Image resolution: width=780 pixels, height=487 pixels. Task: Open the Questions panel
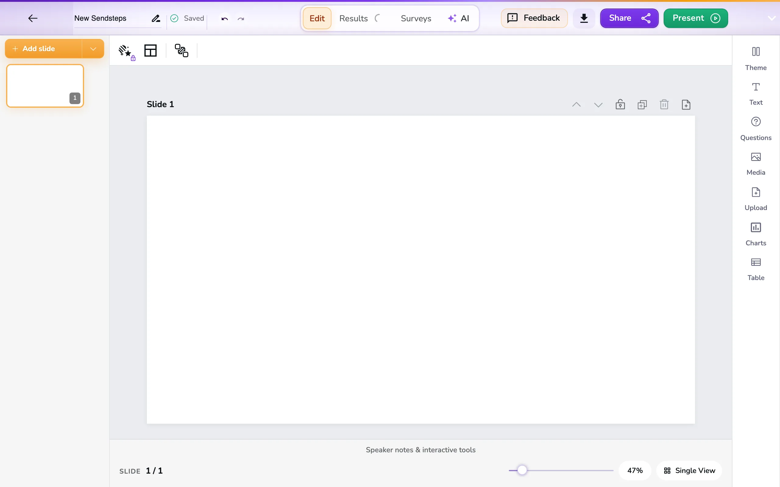tap(756, 129)
